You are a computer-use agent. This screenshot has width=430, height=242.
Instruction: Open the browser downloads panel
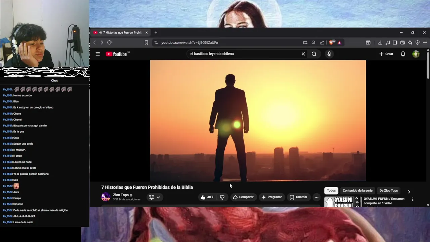coord(380,43)
